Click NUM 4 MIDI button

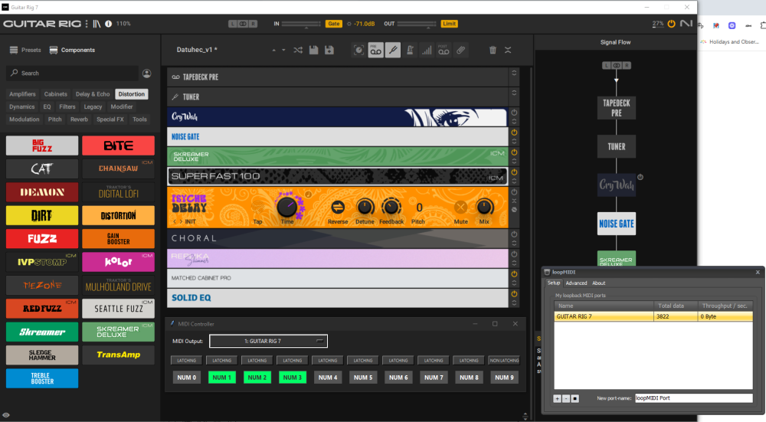[328, 378]
